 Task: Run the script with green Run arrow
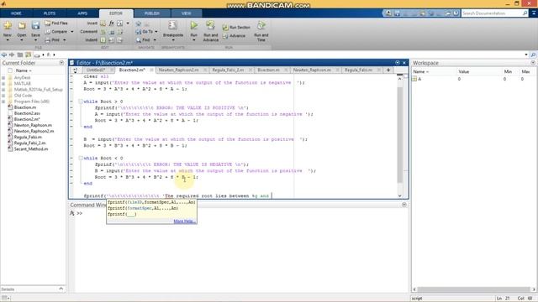point(194,25)
